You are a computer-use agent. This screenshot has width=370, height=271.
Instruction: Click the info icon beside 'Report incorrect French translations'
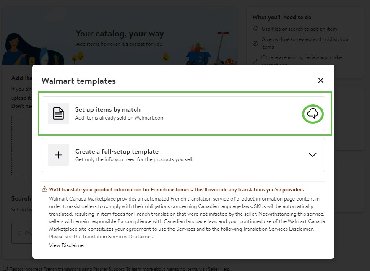pyautogui.click(x=5, y=268)
